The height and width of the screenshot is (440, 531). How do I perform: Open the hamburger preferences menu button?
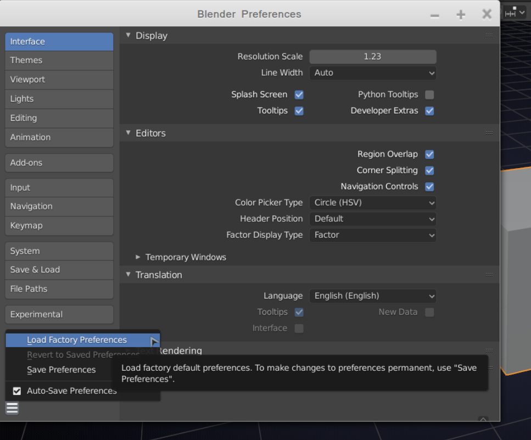pos(12,408)
